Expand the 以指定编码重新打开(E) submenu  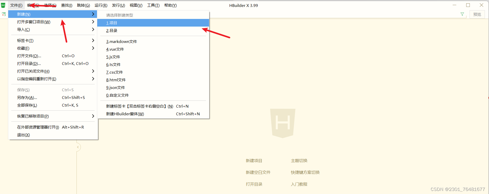coord(53,79)
